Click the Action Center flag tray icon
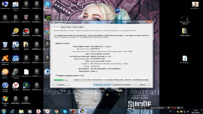This screenshot has width=203, height=114. 178,111
